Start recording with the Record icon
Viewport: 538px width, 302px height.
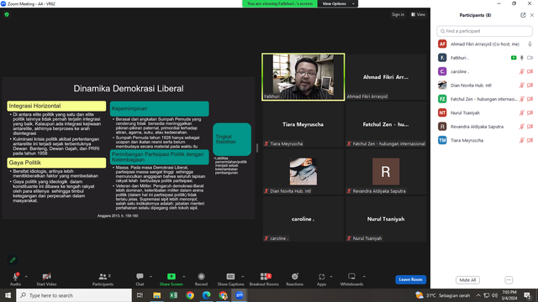(201, 276)
